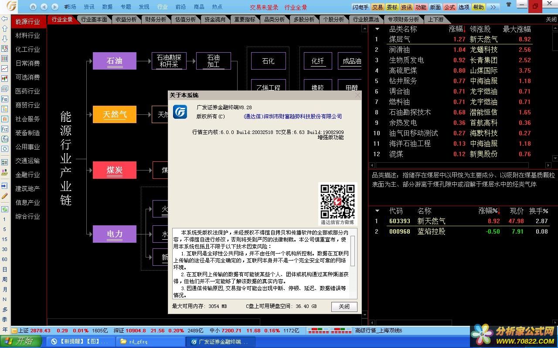Open the candlestick chart icon
This screenshot has width=558, height=348.
pos(5,79)
